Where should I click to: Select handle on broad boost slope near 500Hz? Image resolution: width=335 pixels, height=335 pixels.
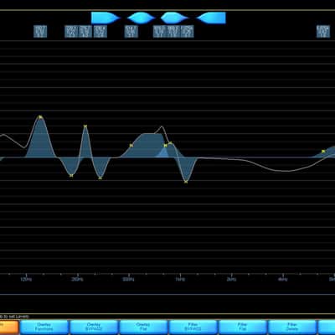click(x=131, y=146)
